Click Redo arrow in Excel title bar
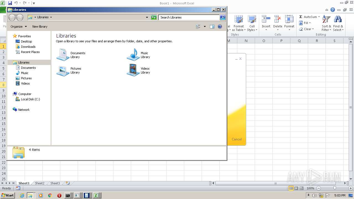This screenshot has width=354, height=199. pos(25,3)
